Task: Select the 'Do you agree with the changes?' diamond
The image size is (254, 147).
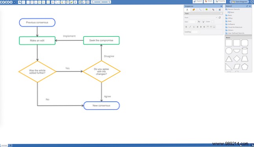Action: pyautogui.click(x=101, y=71)
